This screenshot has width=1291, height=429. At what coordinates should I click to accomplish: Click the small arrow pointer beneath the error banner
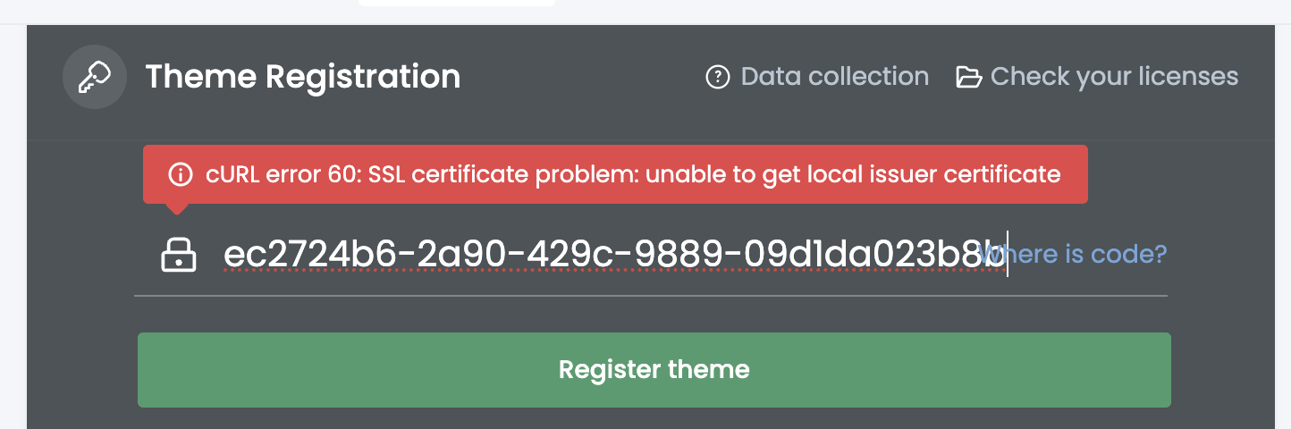point(177,209)
